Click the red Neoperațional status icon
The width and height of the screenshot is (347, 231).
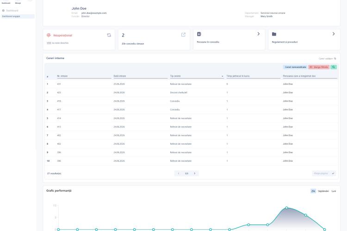click(49, 35)
